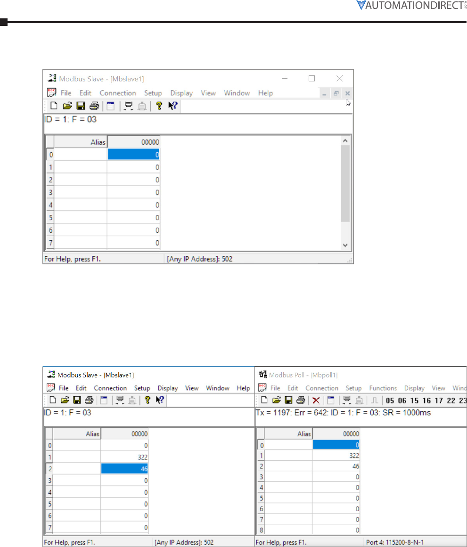Click Help question mark in lower Modbus Slave toolbar
This screenshot has height=547, width=467.
click(147, 400)
